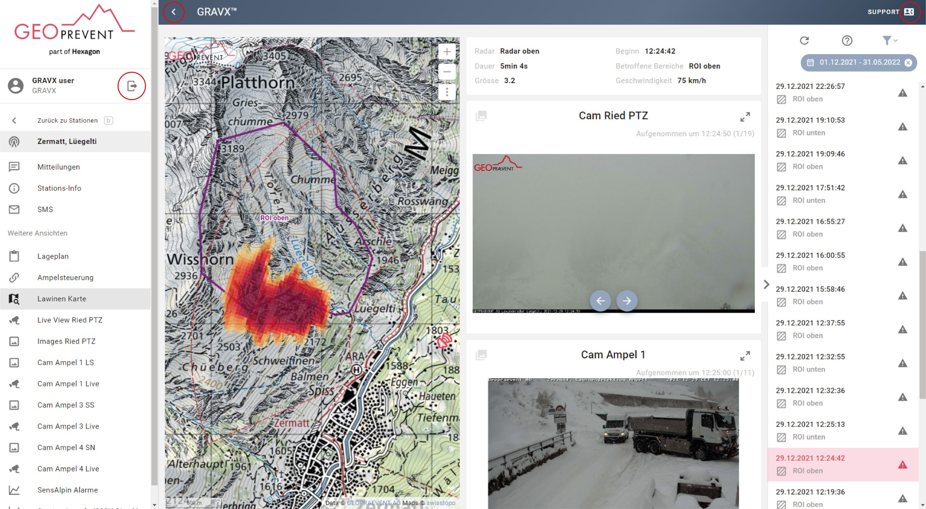
Task: Open Mitteilungen in the sidebar
Action: (75, 167)
